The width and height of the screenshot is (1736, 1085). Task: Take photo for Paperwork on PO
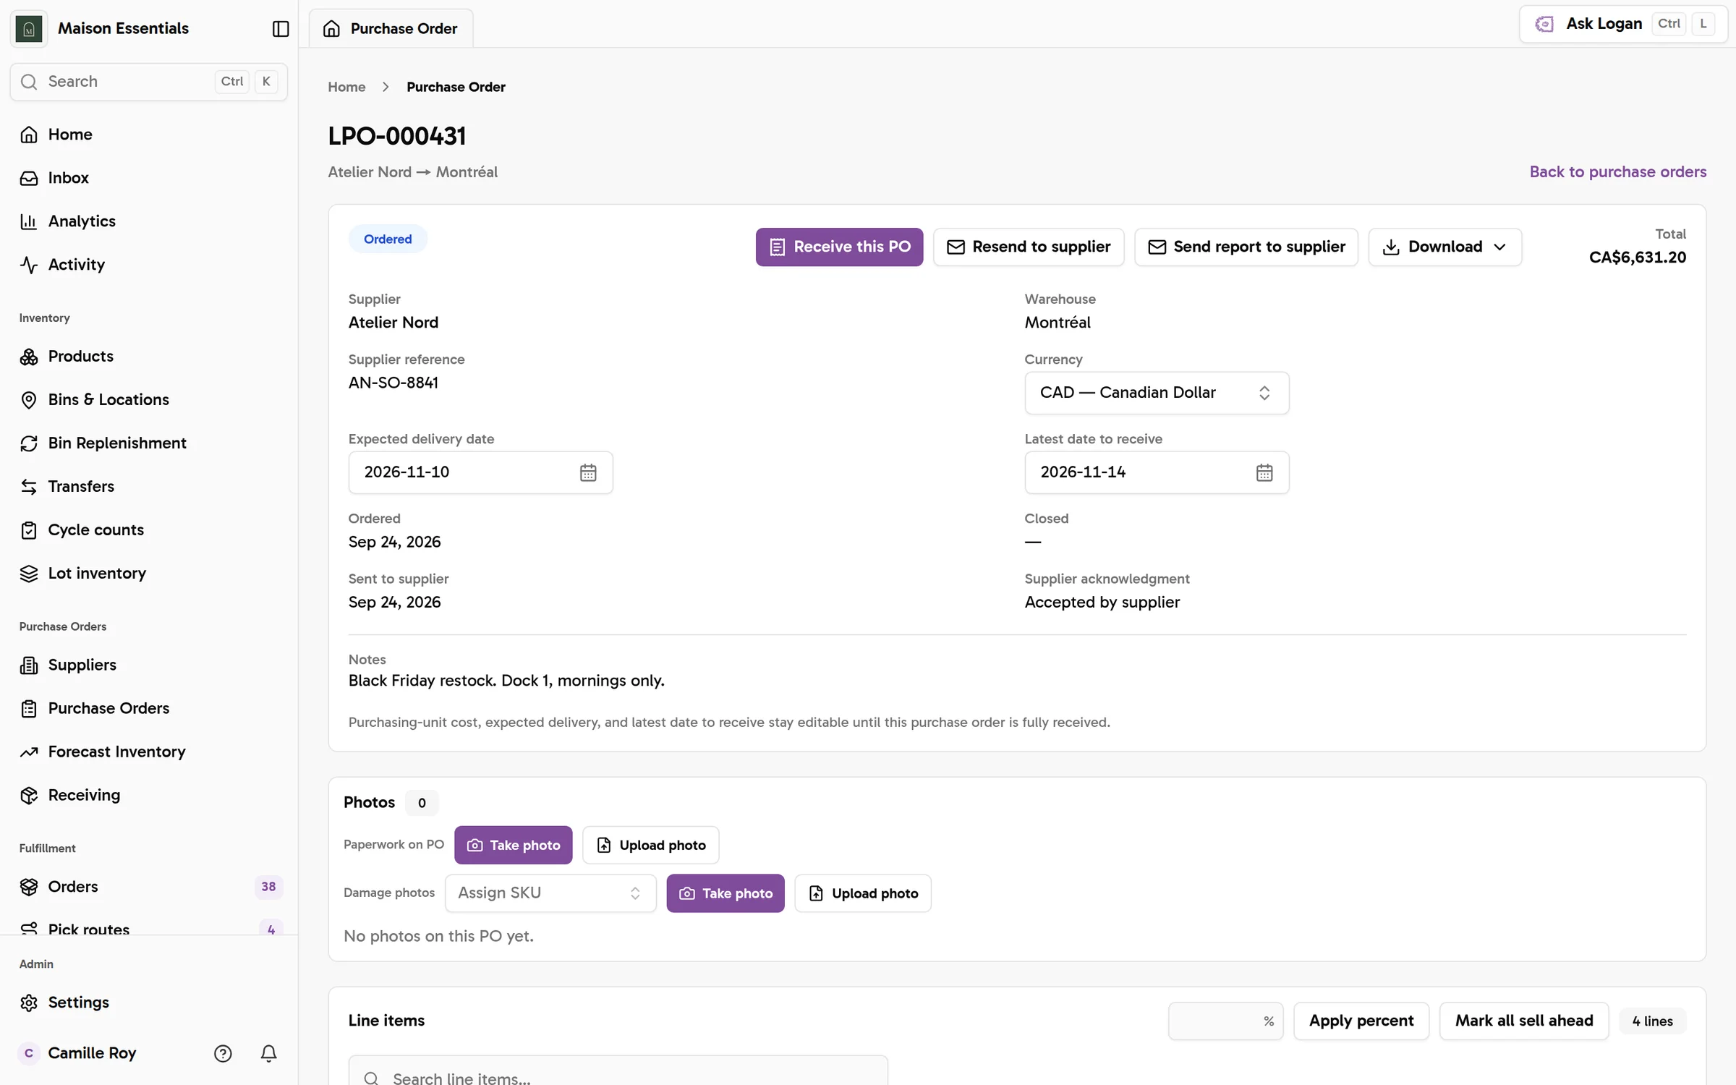click(x=513, y=845)
